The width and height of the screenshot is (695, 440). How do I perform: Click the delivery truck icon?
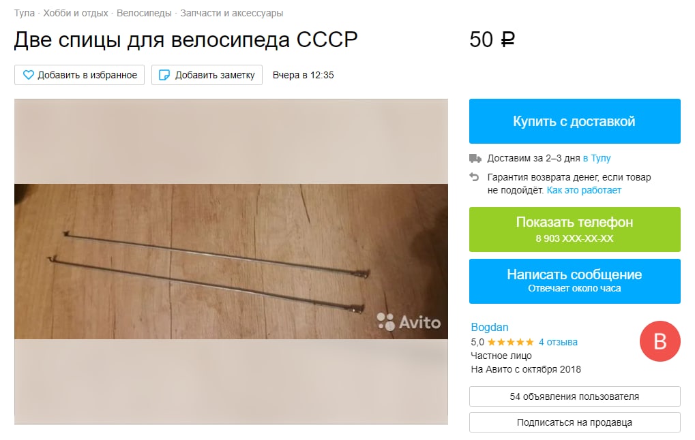[x=475, y=158]
